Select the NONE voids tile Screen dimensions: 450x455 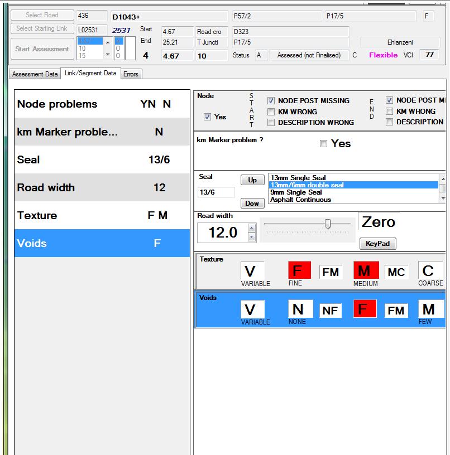click(x=299, y=309)
